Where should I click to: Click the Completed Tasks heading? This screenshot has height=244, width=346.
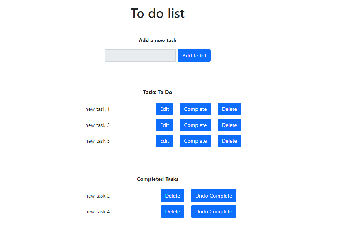(x=157, y=179)
